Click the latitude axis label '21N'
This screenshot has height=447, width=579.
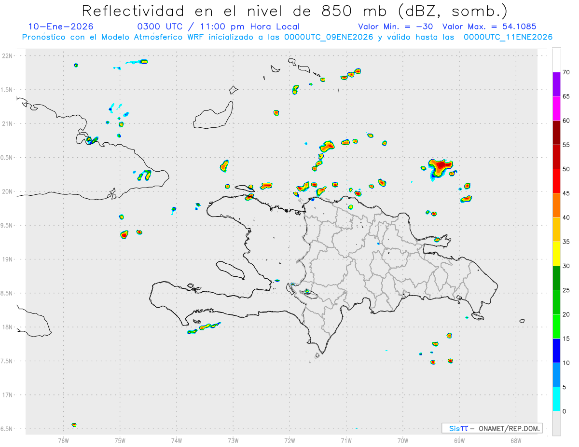8,123
